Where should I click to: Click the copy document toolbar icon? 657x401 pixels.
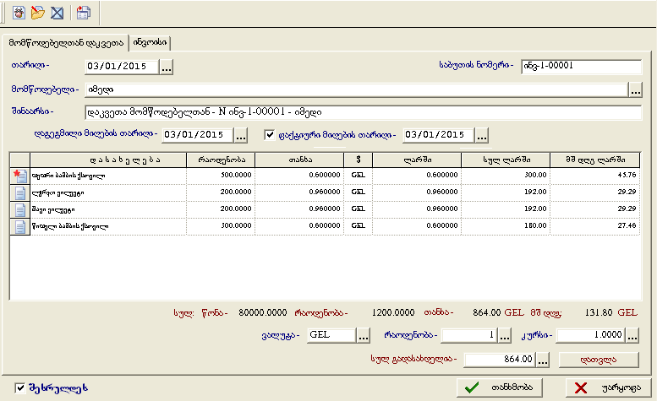[x=84, y=13]
